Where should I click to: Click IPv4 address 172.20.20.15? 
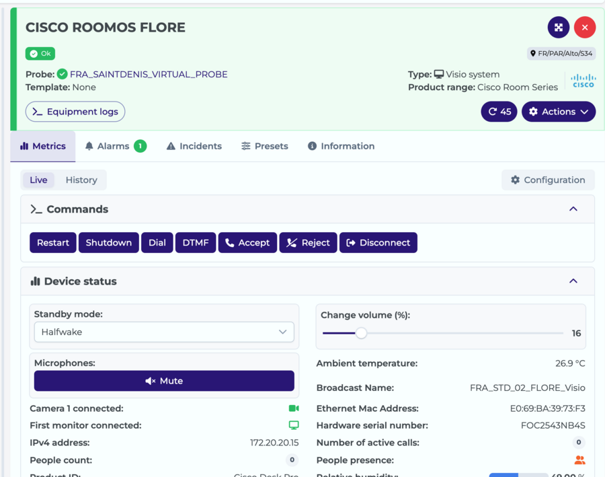pos(274,443)
